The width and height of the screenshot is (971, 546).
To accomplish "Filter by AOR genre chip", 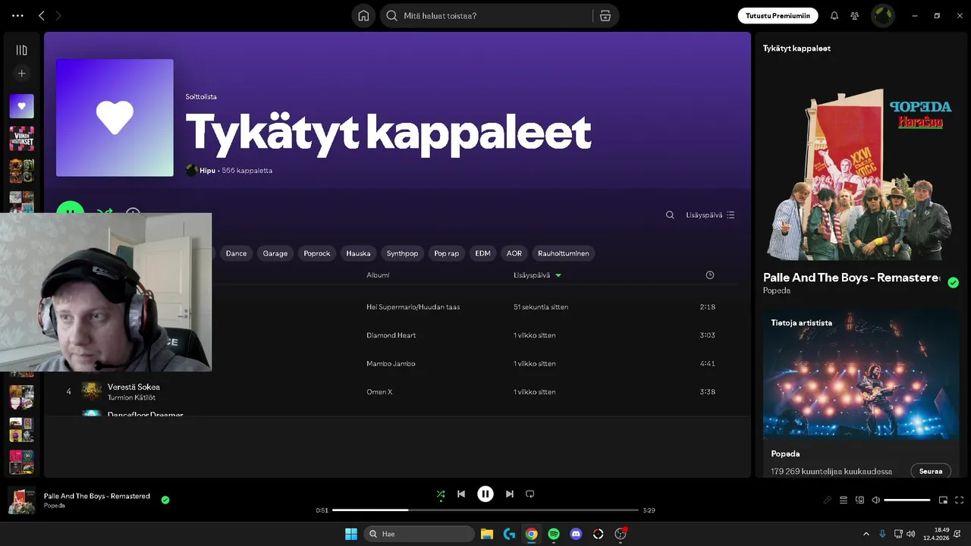I will click(x=514, y=253).
